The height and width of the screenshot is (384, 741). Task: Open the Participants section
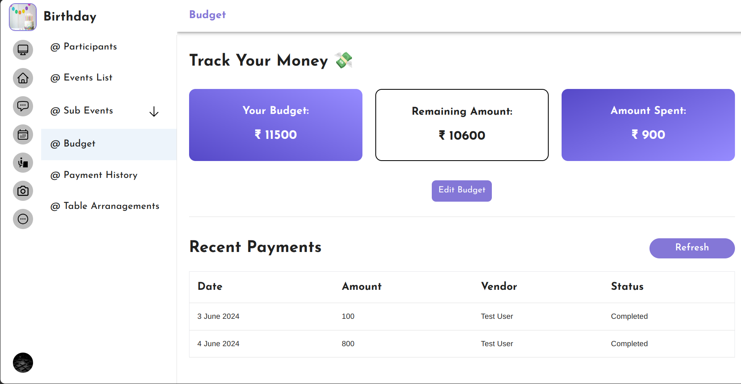[84, 47]
